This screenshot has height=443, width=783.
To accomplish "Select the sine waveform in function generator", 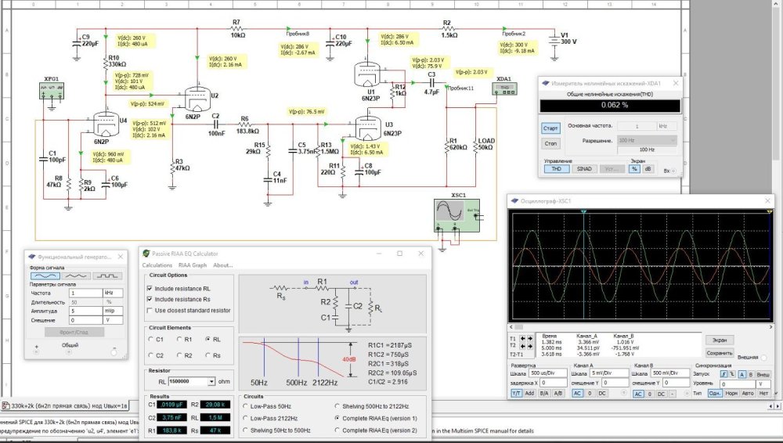I will point(45,276).
